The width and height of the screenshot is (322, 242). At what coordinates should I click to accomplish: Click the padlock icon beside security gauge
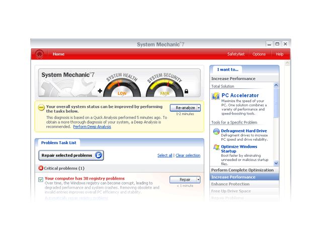[187, 91]
